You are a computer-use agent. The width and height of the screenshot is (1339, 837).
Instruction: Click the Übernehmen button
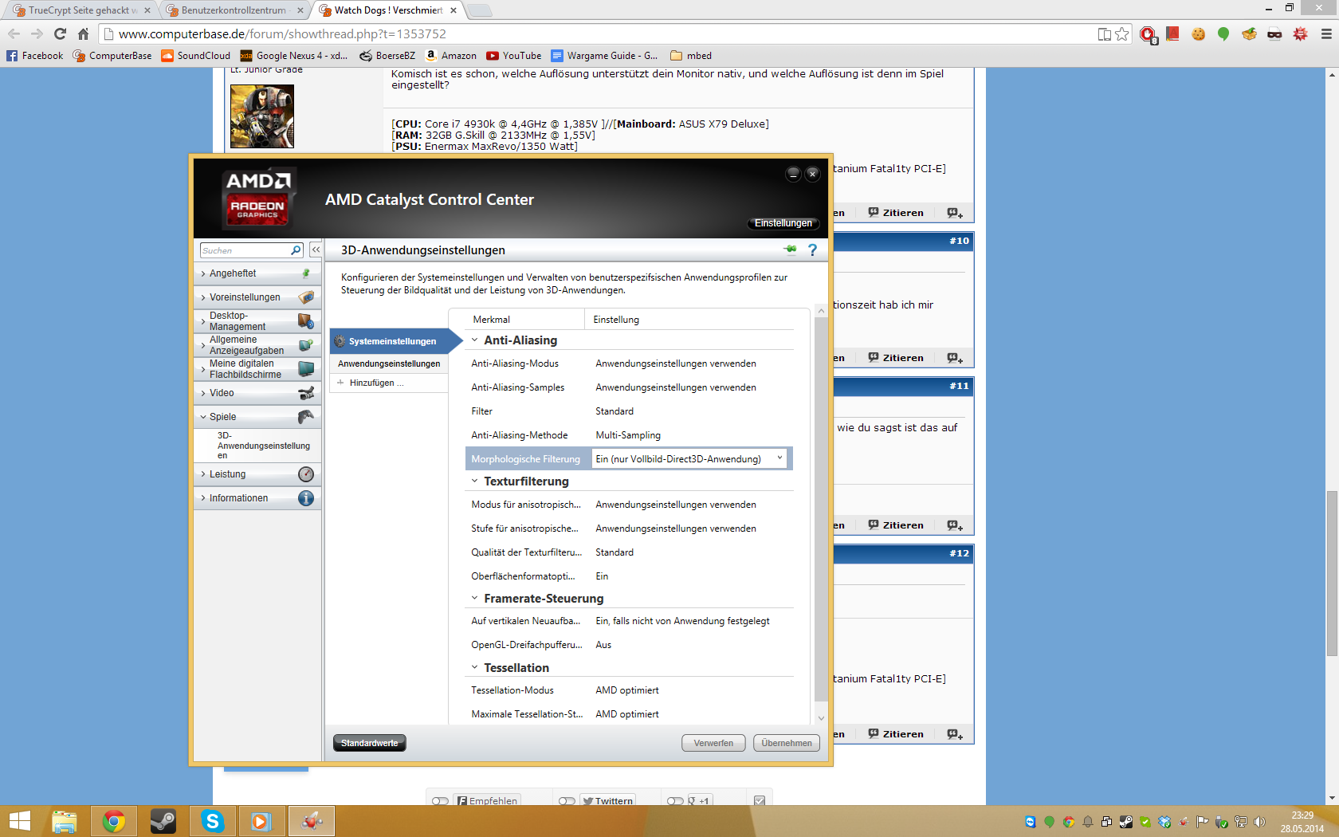[x=787, y=743]
